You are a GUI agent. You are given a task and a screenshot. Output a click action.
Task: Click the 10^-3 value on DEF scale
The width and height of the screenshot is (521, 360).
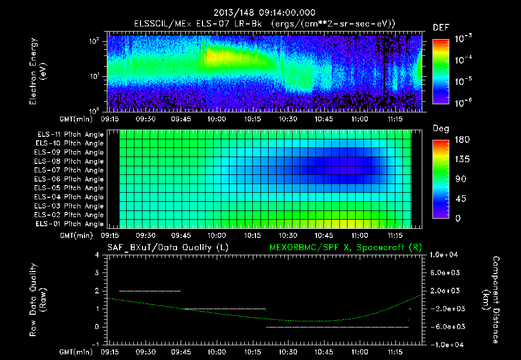click(x=463, y=39)
